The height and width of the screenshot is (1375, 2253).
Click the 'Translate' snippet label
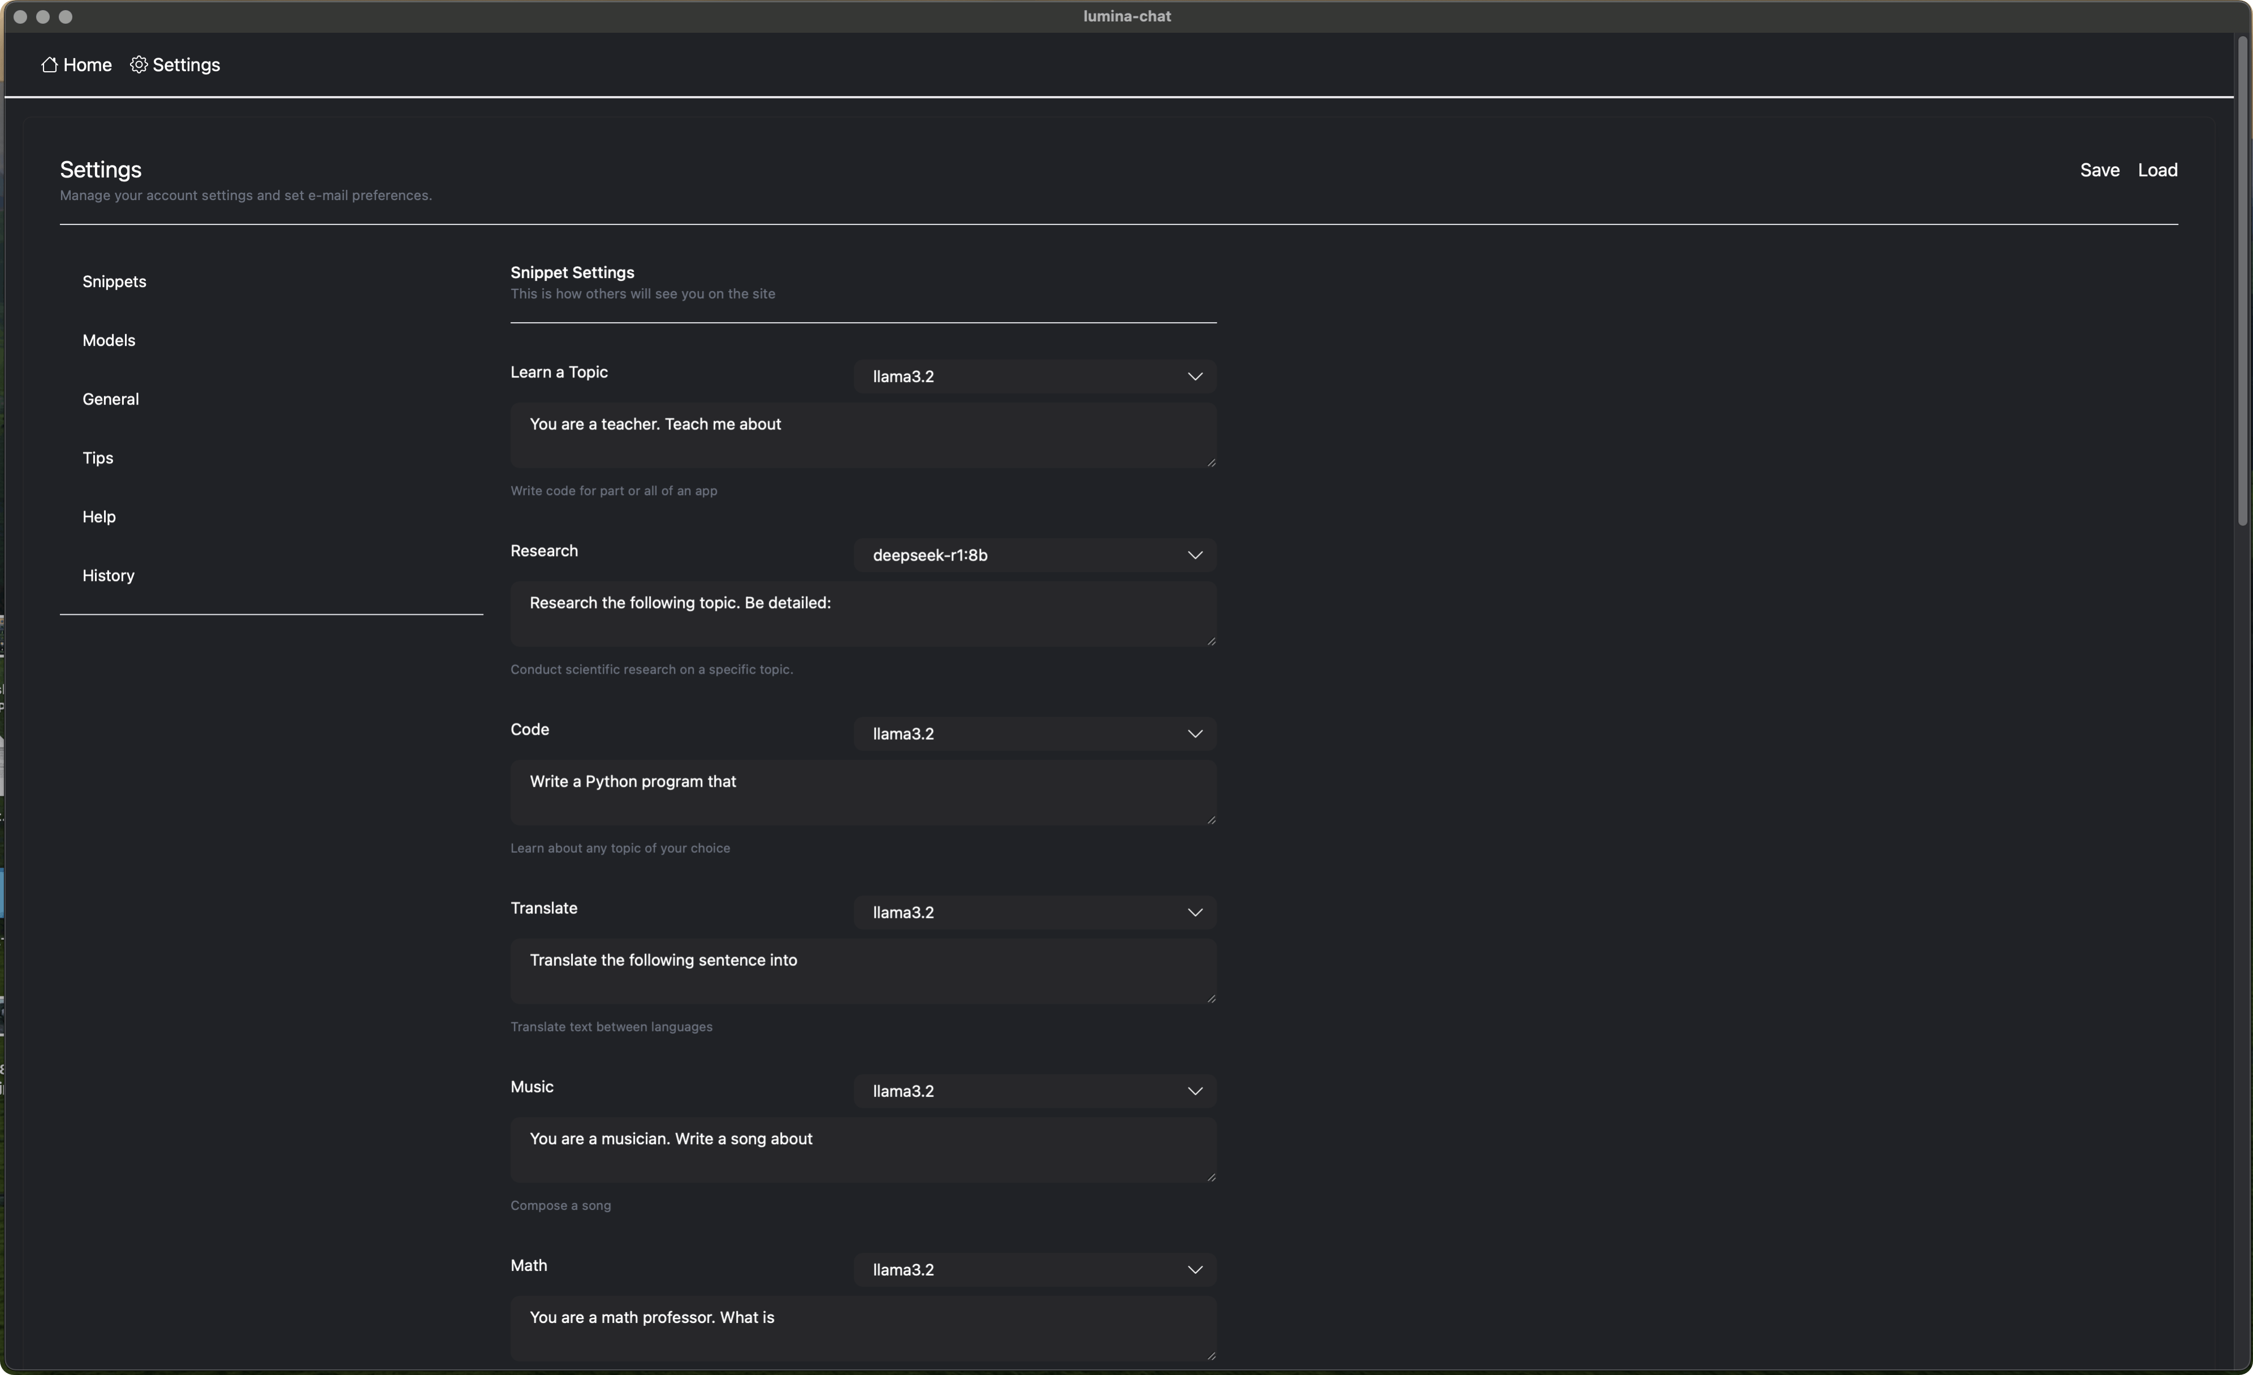pyautogui.click(x=544, y=909)
